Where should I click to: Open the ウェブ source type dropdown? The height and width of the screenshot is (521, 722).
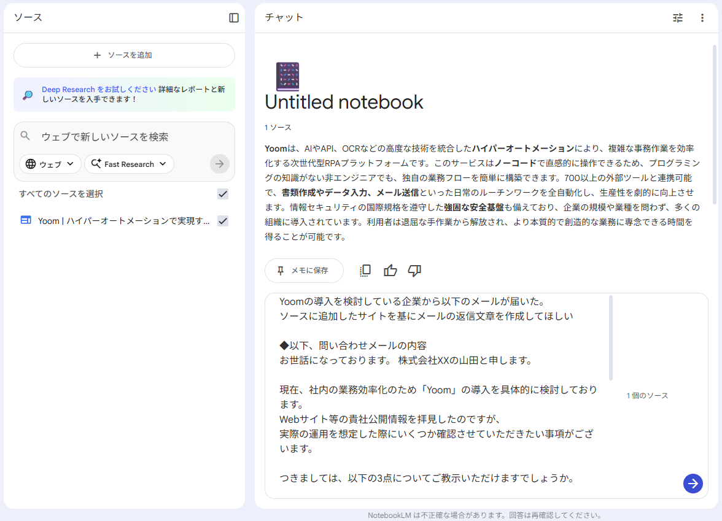pyautogui.click(x=50, y=164)
